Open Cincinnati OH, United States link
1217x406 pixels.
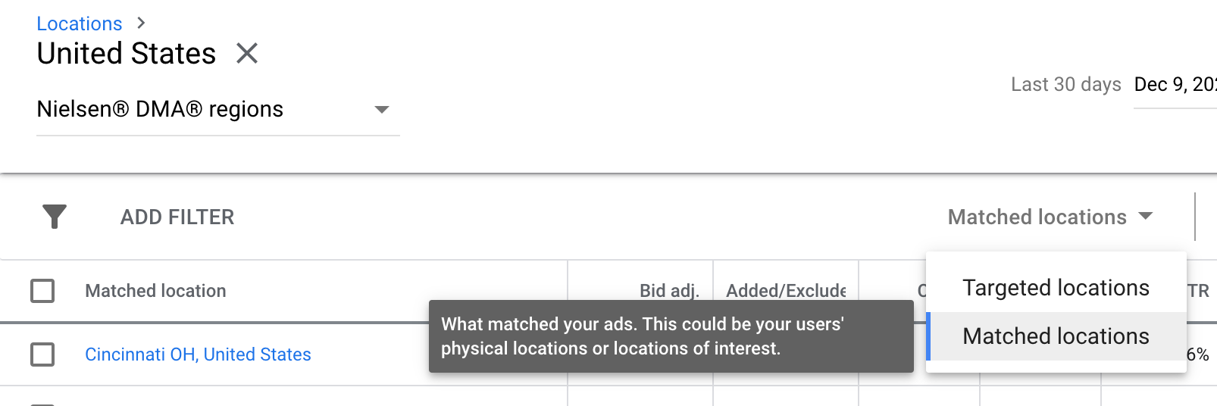click(198, 354)
